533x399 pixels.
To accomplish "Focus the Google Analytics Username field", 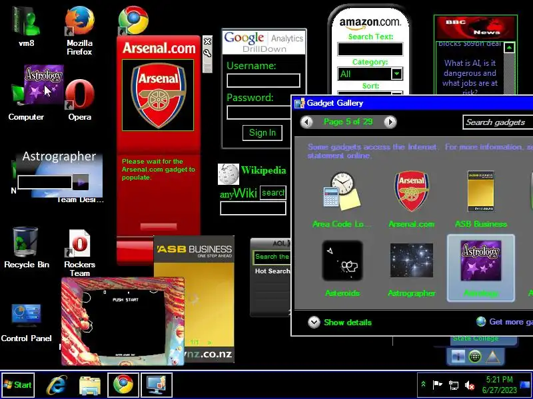I will point(263,80).
